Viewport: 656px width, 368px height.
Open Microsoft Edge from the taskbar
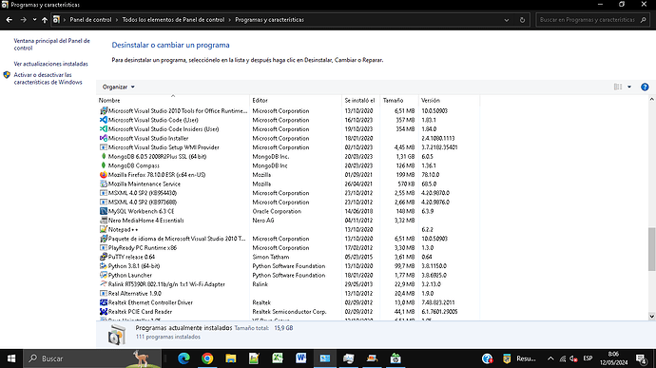183,358
